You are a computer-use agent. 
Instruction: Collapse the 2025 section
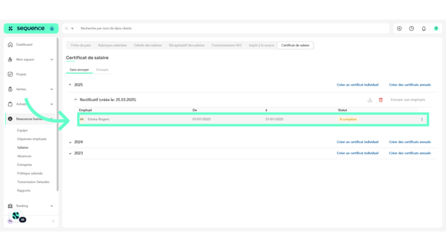(x=70, y=85)
